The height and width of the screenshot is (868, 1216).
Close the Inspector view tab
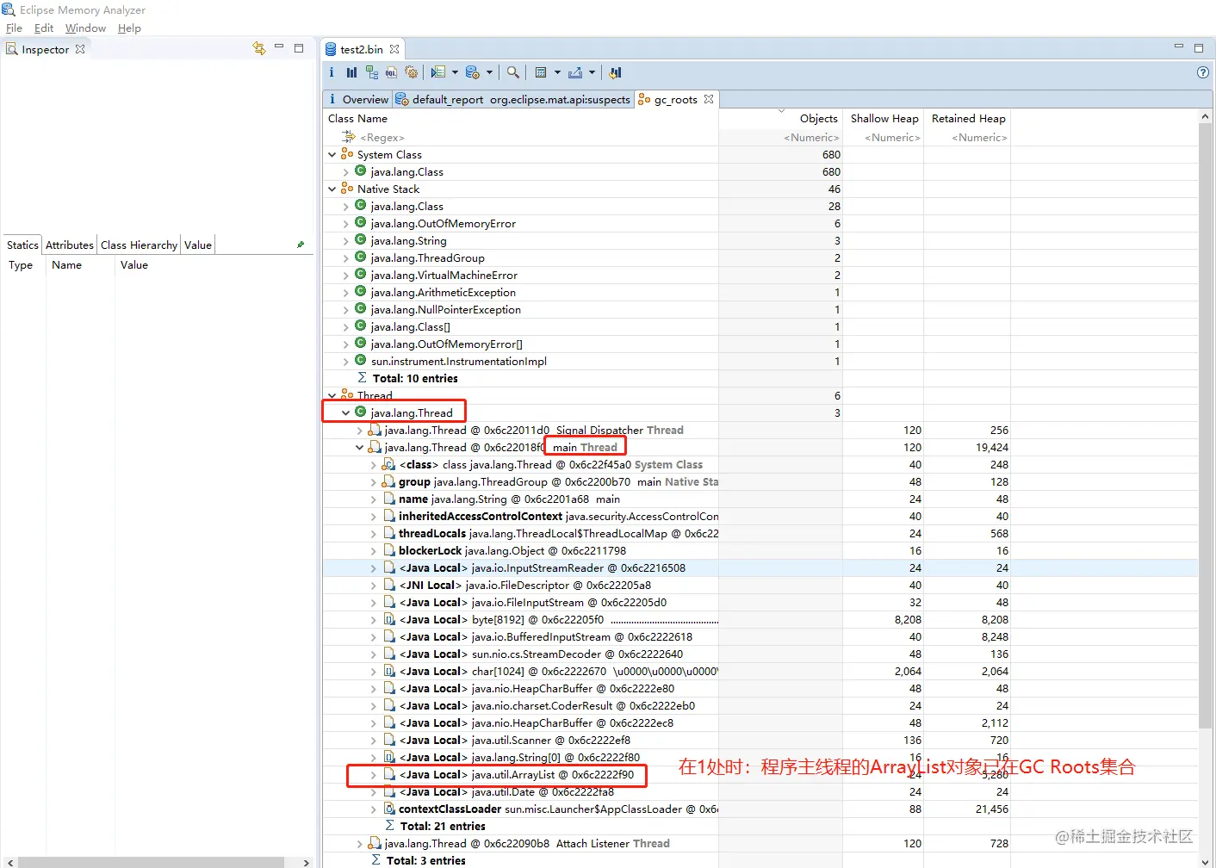(80, 49)
